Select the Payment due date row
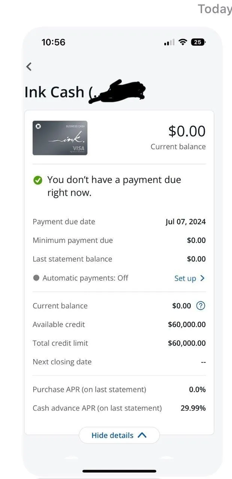Image resolution: width=232 pixels, height=479 pixels. [119, 222]
